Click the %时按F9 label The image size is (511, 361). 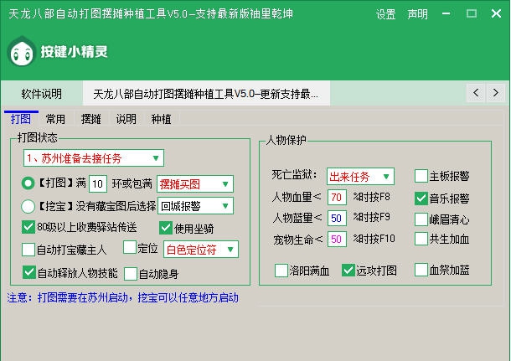(x=371, y=217)
